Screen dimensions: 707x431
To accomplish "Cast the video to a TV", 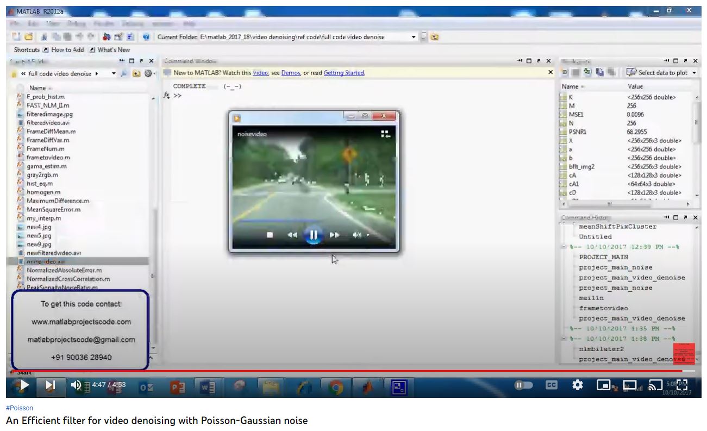I will coord(656,385).
